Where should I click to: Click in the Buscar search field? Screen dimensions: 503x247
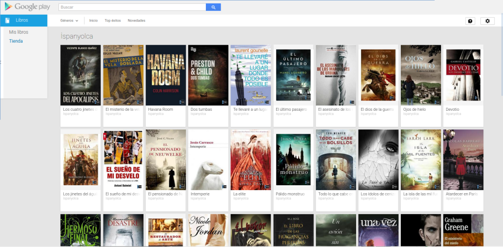coord(132,7)
